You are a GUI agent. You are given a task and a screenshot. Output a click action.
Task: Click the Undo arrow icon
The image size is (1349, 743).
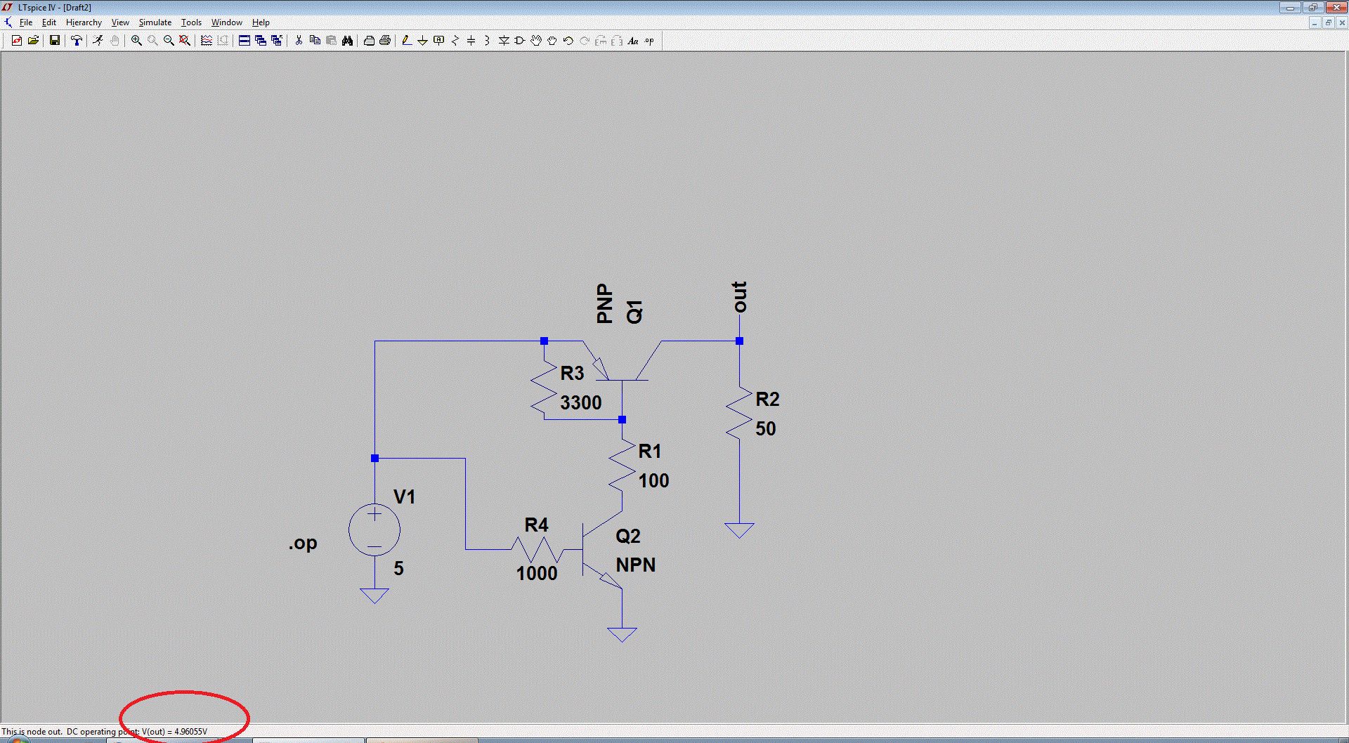(568, 41)
